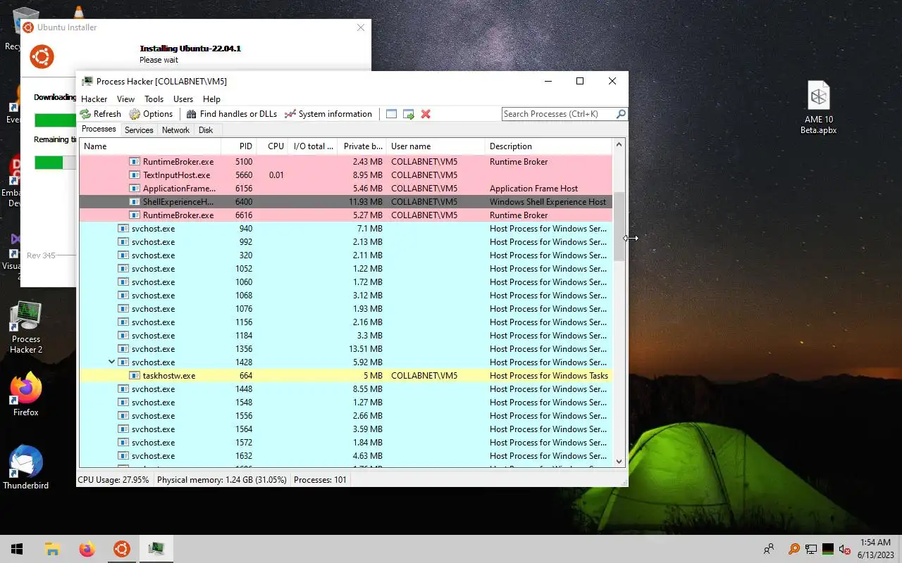
Task: Open Options from the toolbar
Action: (x=151, y=114)
